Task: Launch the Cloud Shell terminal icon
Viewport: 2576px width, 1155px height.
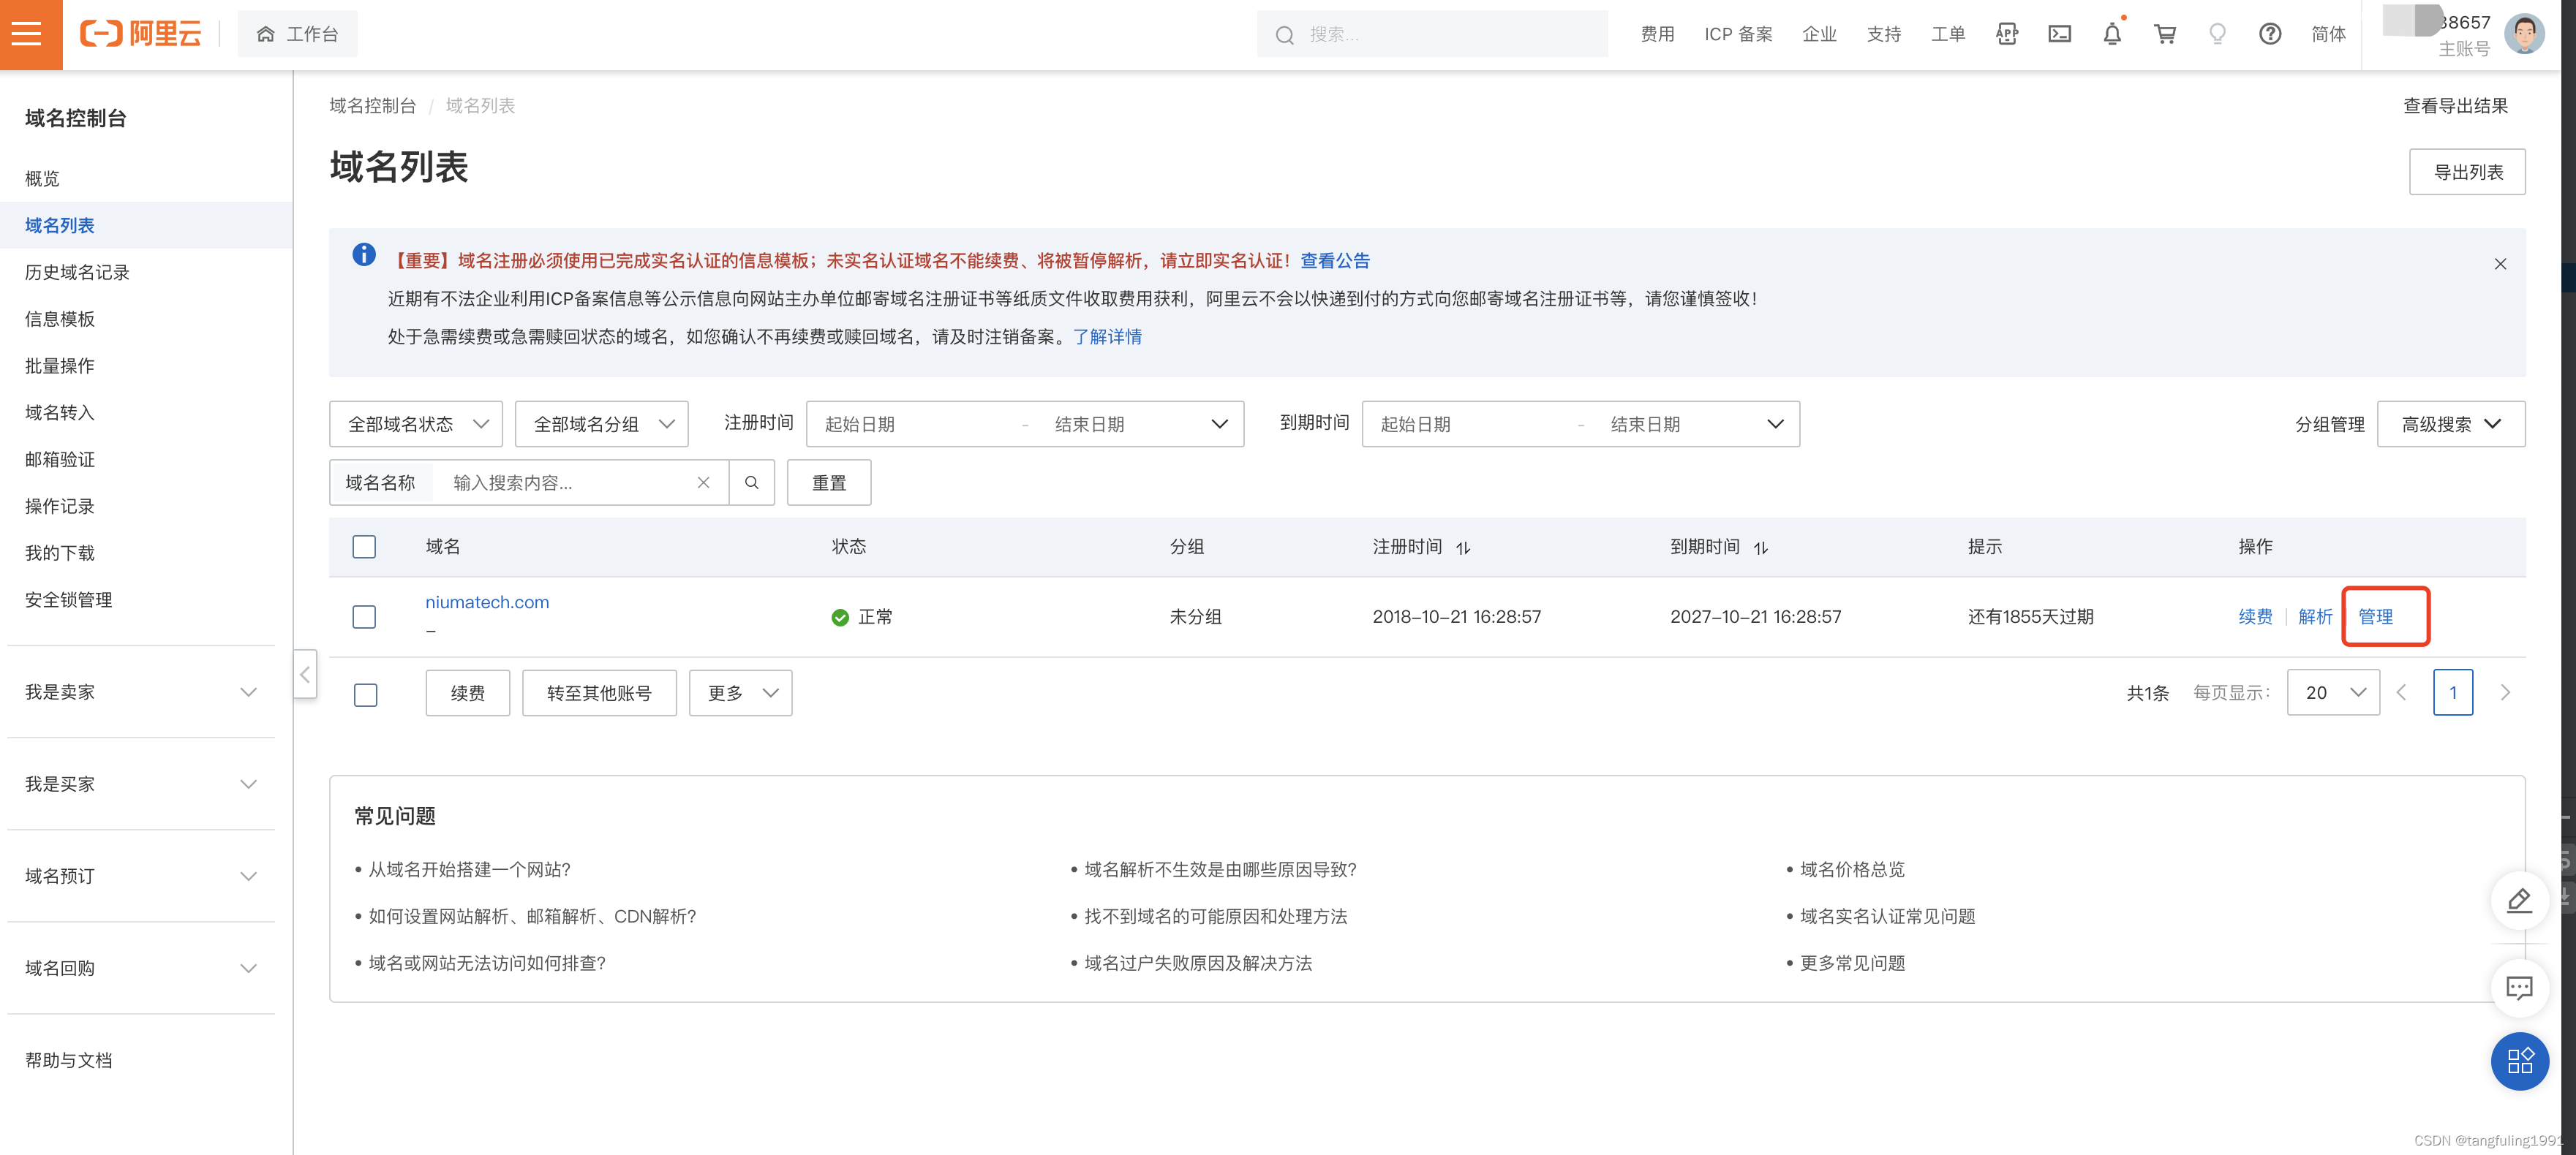Action: coord(2059,34)
